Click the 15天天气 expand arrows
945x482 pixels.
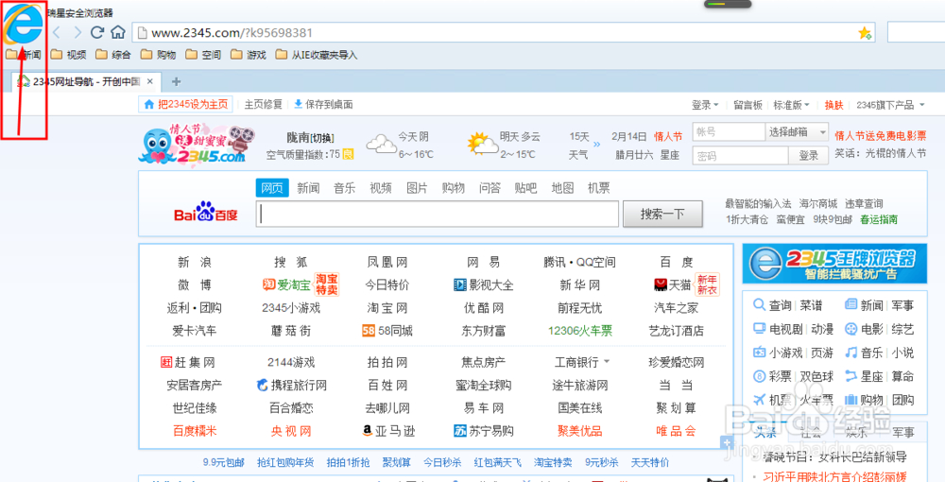597,144
